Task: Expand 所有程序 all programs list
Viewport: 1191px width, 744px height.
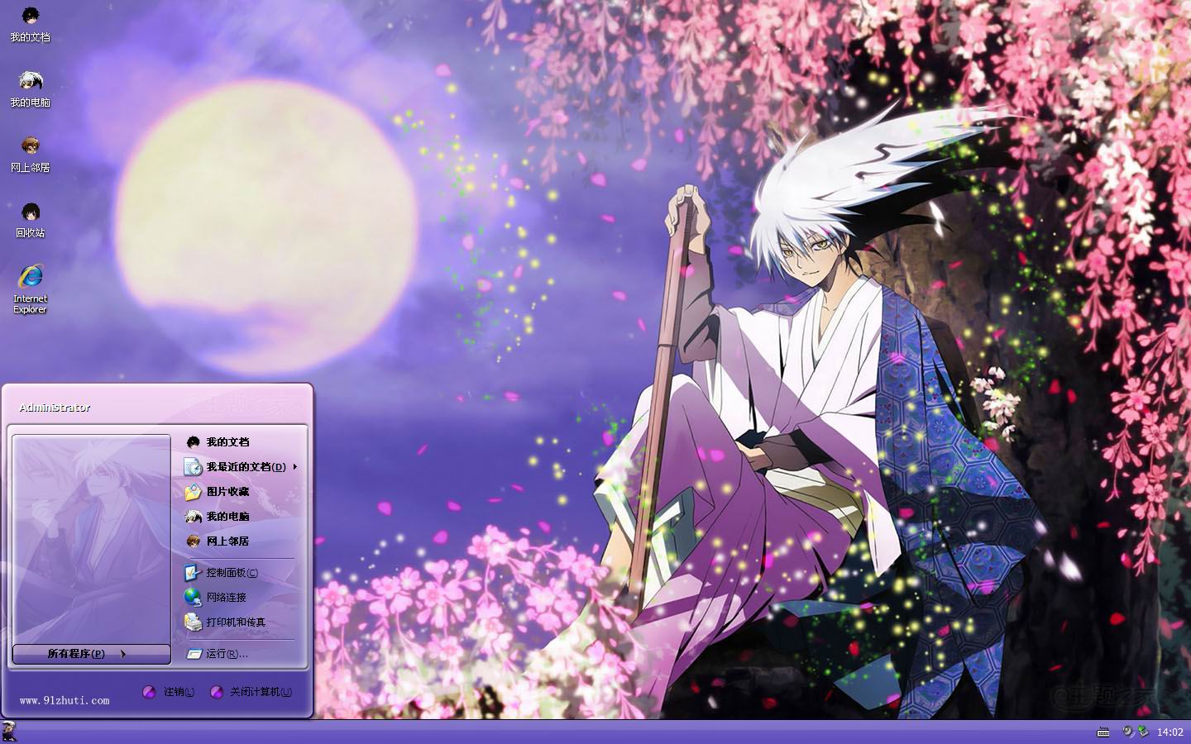Action: [x=91, y=654]
